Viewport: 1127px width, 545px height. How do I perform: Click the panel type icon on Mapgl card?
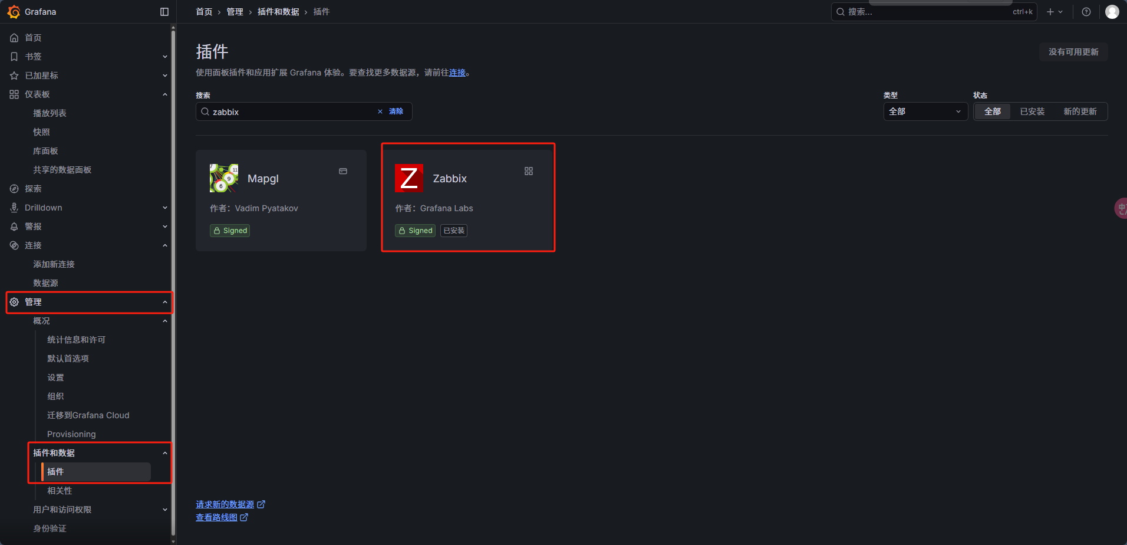pyautogui.click(x=343, y=171)
